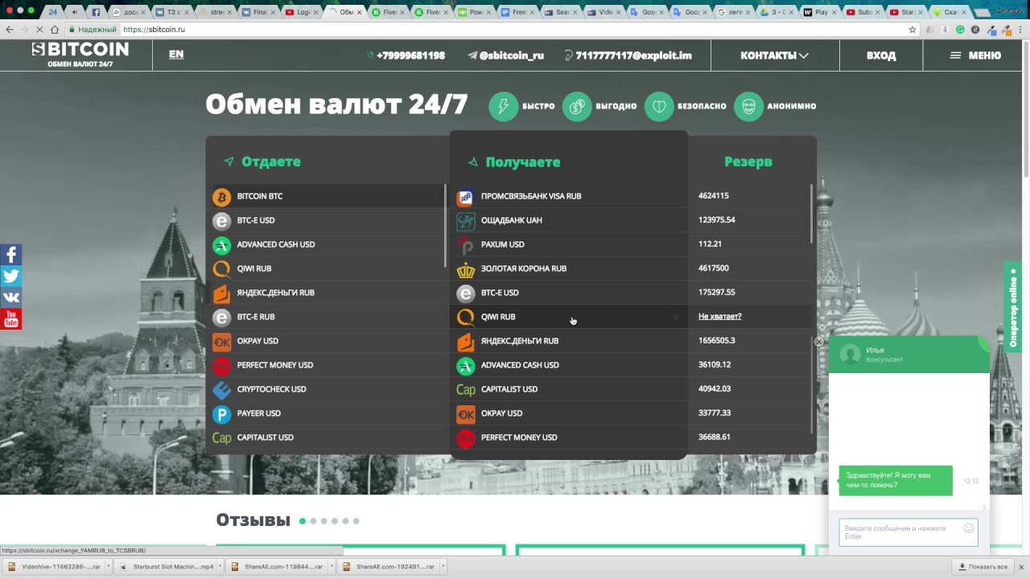
Task: Click the Анонимно mask icon
Action: [x=748, y=106]
